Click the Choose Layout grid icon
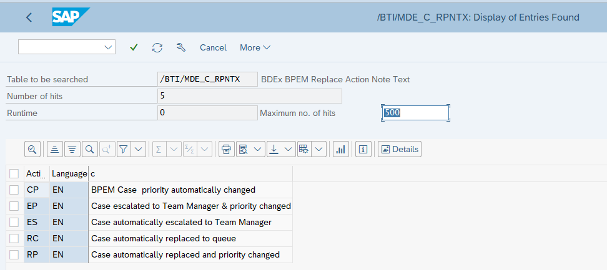 [303, 150]
